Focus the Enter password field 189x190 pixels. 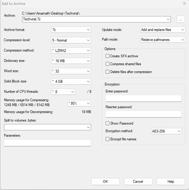(143, 98)
